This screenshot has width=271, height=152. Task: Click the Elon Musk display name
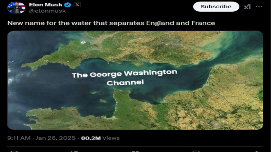point(45,5)
